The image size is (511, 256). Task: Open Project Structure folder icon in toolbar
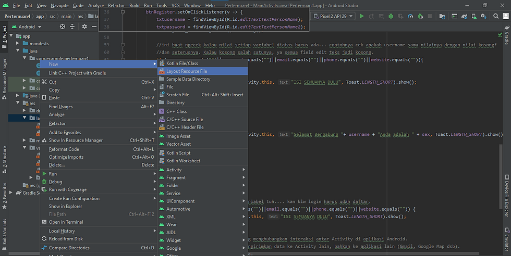[x=442, y=16]
